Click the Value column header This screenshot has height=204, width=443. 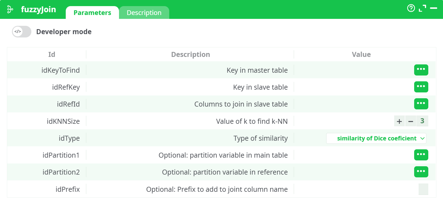coord(361,54)
